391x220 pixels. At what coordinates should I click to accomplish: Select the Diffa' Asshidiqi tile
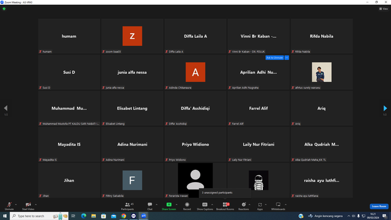coord(195,108)
